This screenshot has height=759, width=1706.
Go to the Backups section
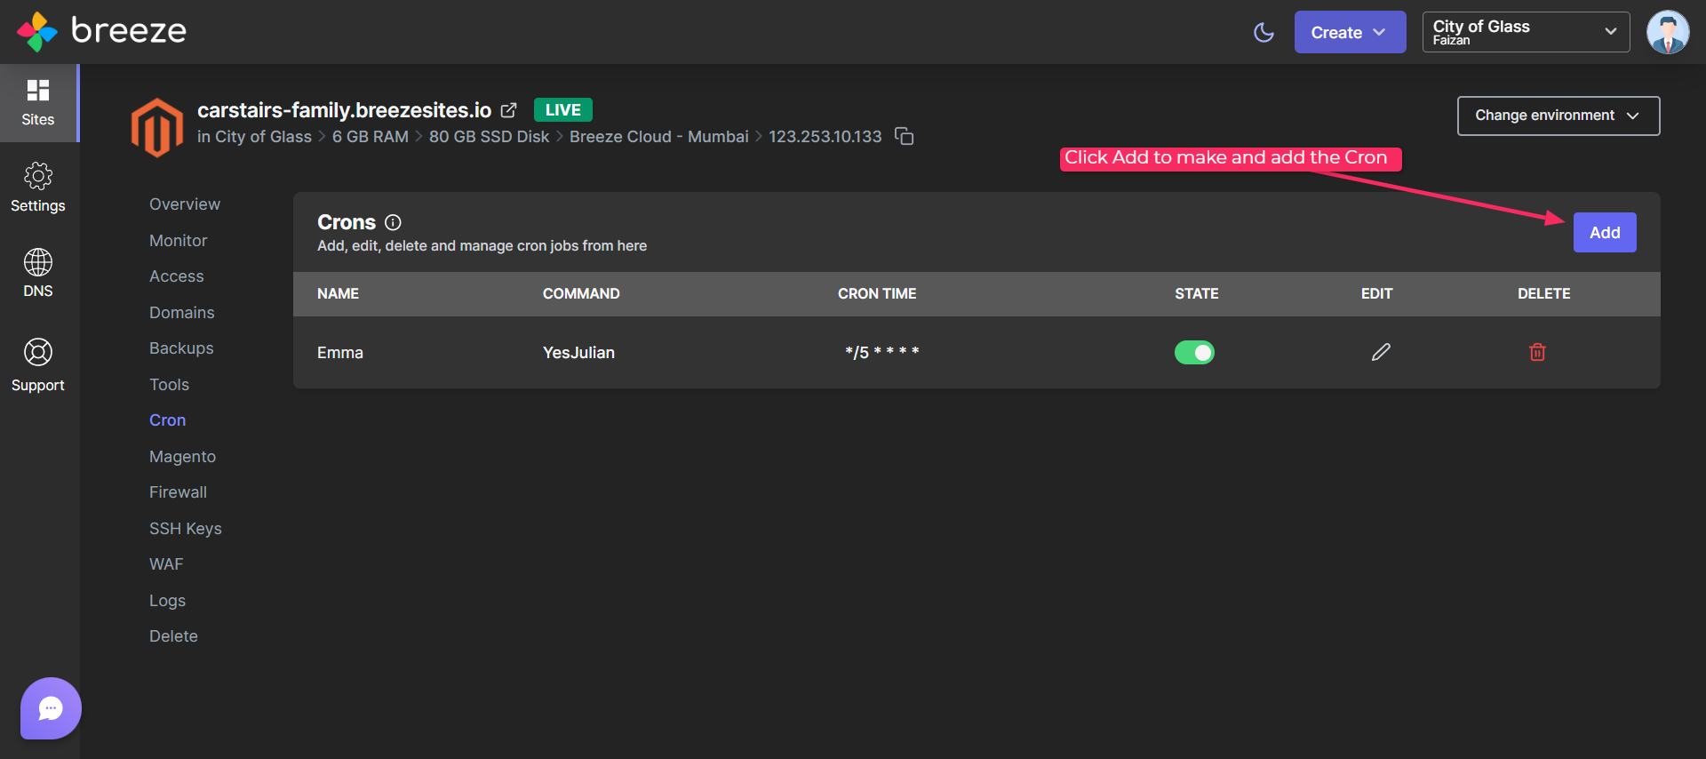tap(181, 348)
